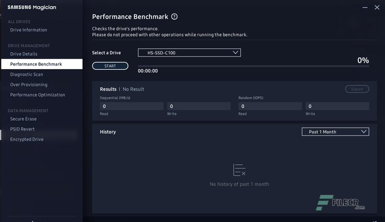Image resolution: width=385 pixels, height=222 pixels.
Task: Click the 'No Result' status text
Action: pos(134,89)
